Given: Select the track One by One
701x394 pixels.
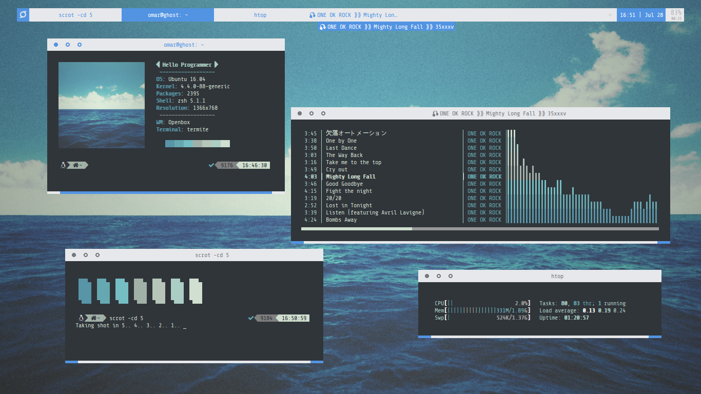Looking at the screenshot, I should click(x=341, y=141).
